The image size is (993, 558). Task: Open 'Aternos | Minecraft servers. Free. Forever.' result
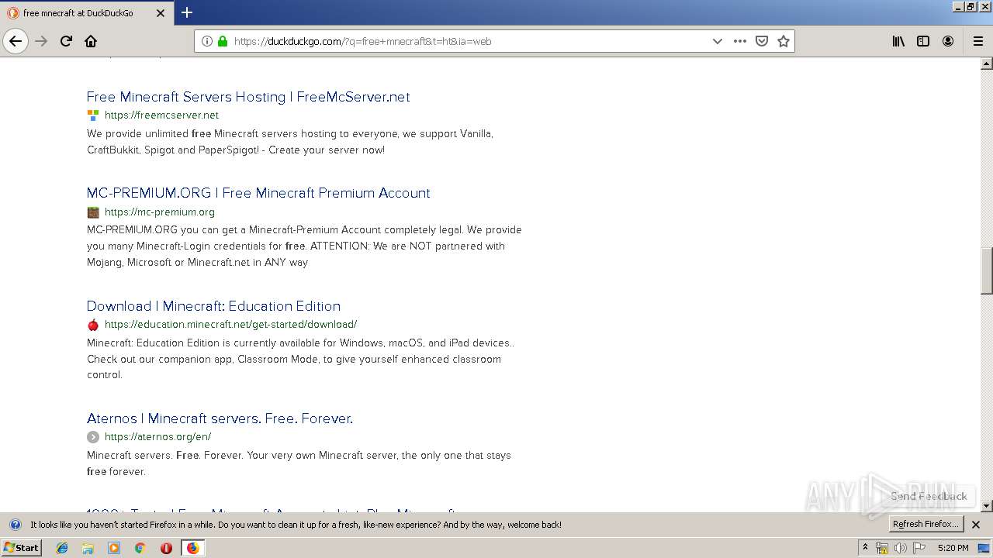coord(220,418)
